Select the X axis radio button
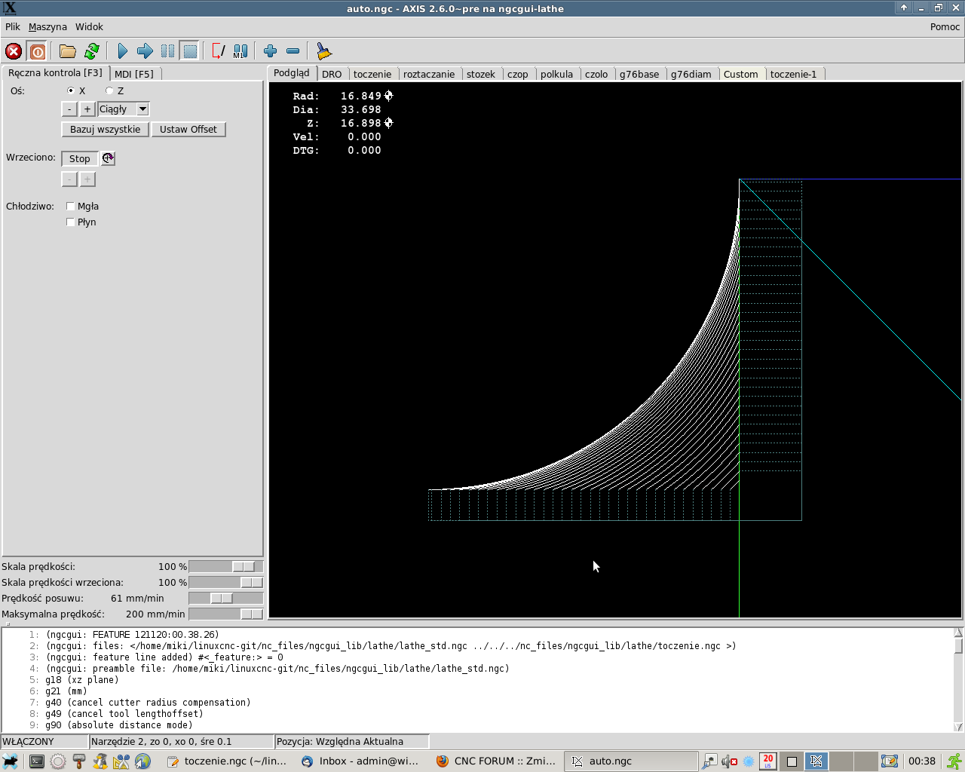Image resolution: width=965 pixels, height=772 pixels. point(71,90)
